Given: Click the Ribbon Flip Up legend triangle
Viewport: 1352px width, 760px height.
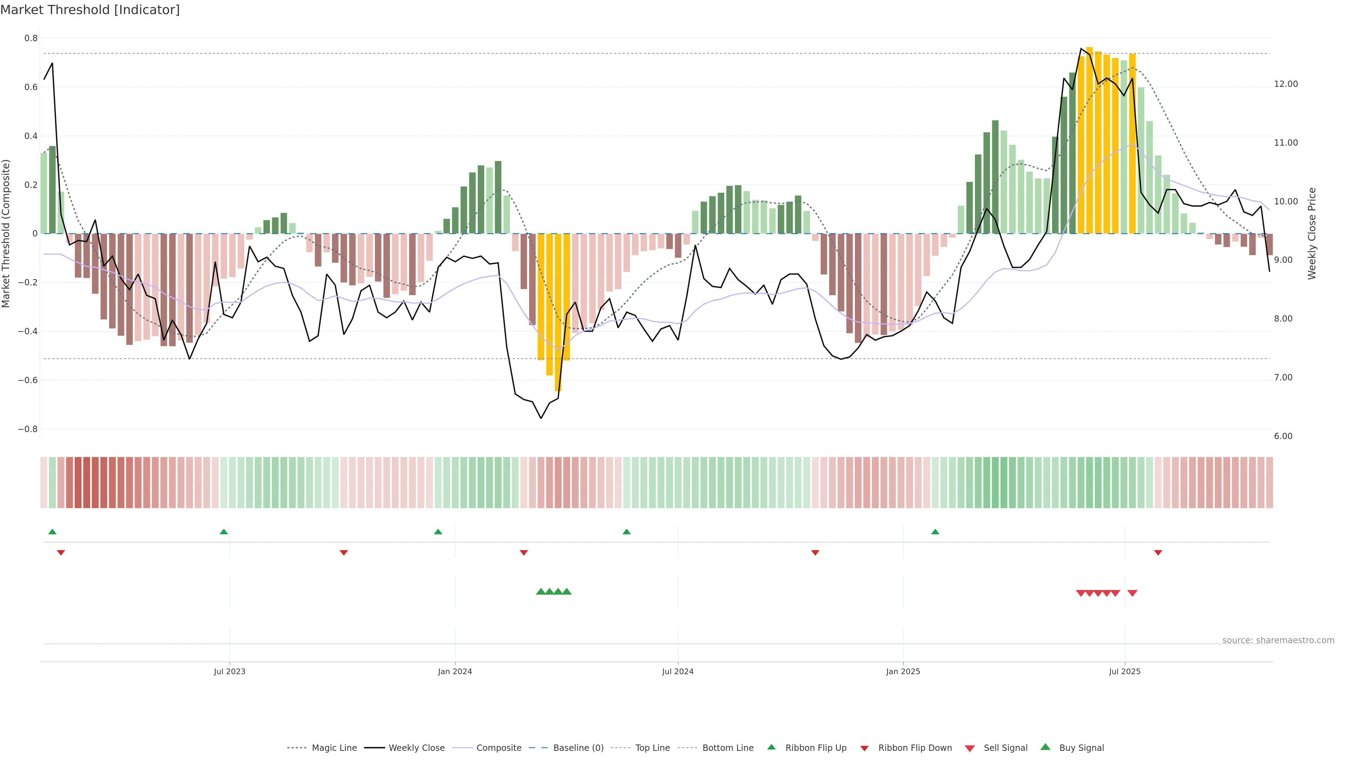Looking at the screenshot, I should click(771, 747).
